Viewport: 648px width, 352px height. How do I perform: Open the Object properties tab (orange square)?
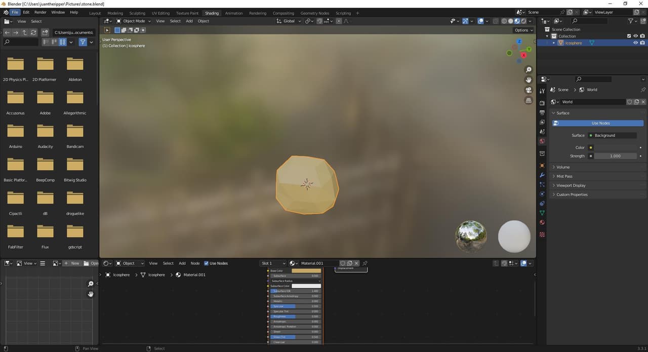[x=542, y=166]
